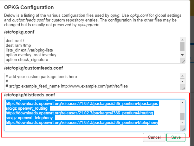
Task: Click the Save button
Action: 176,137
